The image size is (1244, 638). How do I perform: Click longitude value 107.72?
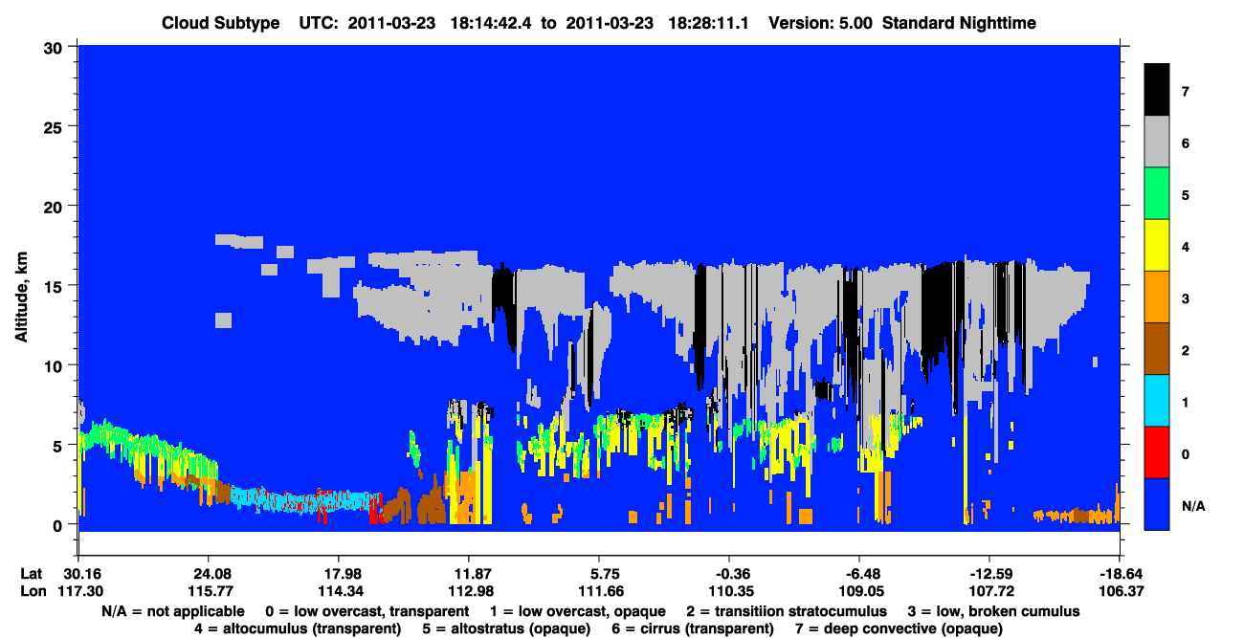tap(989, 591)
